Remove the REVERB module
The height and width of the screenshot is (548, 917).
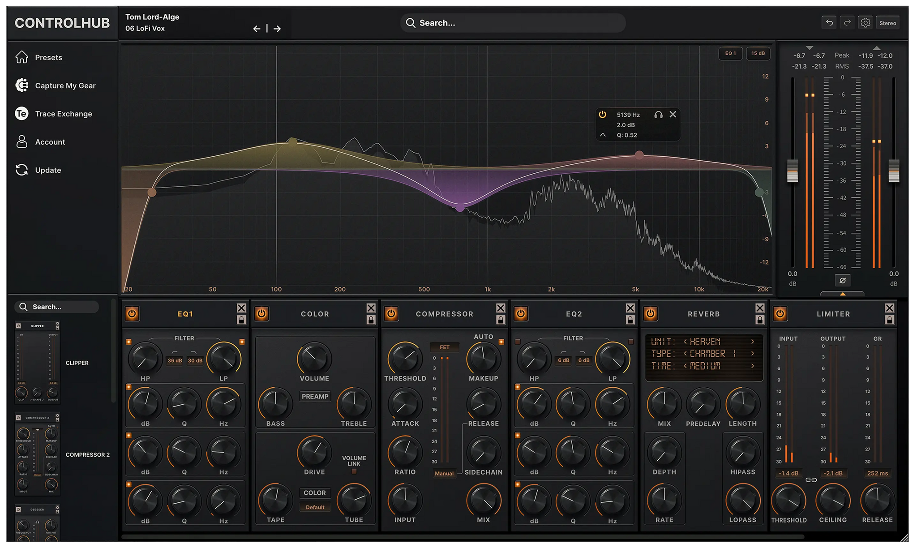pyautogui.click(x=760, y=308)
